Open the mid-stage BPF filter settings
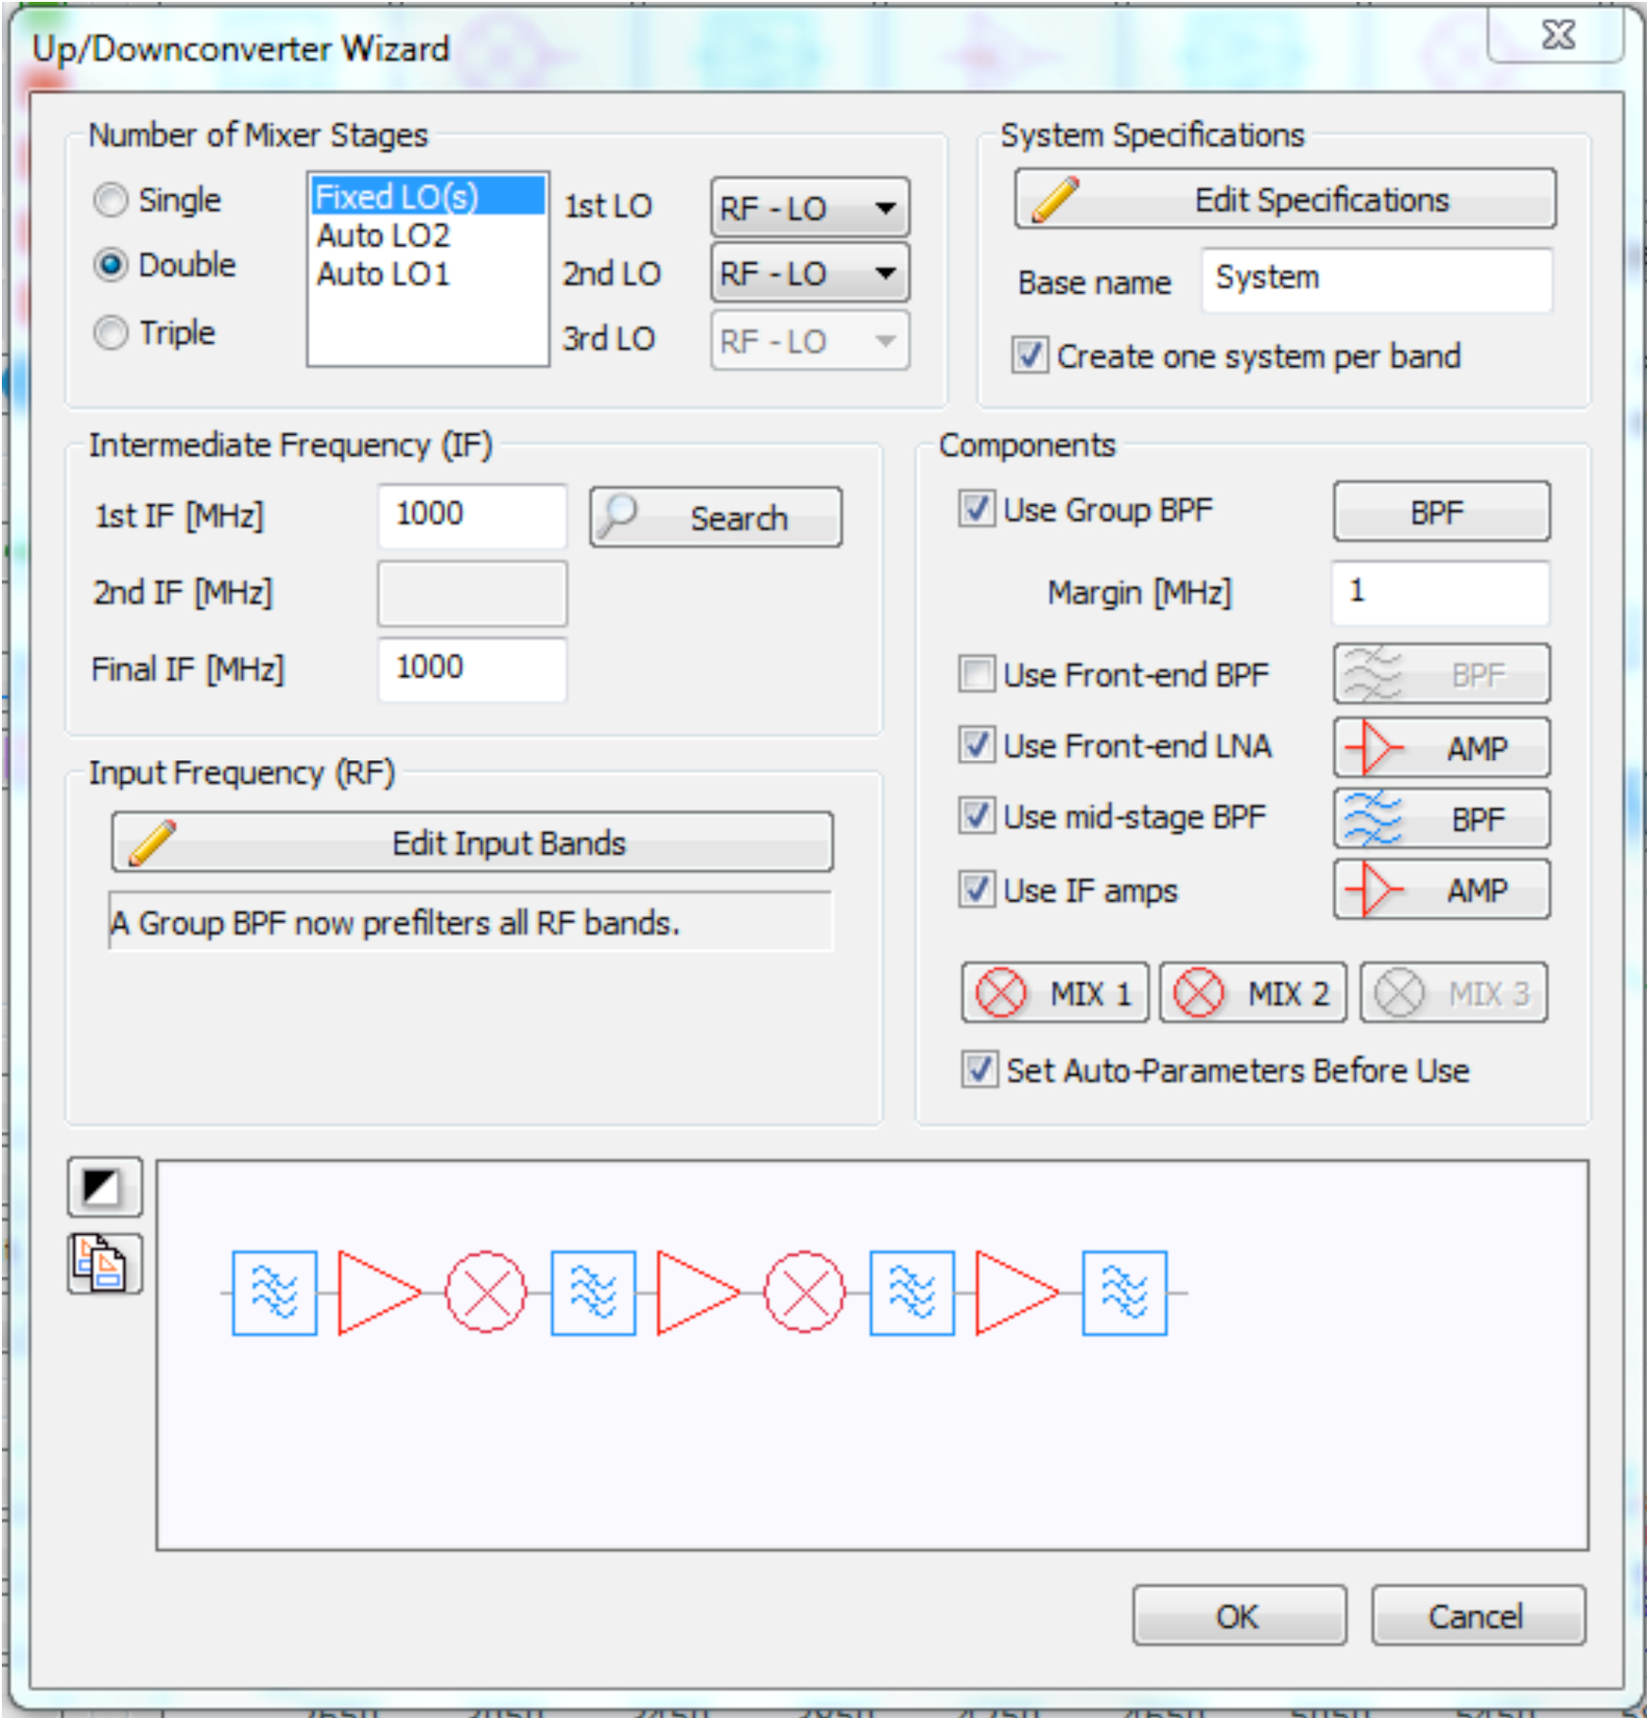This screenshot has width=1647, height=1718. click(x=1441, y=819)
